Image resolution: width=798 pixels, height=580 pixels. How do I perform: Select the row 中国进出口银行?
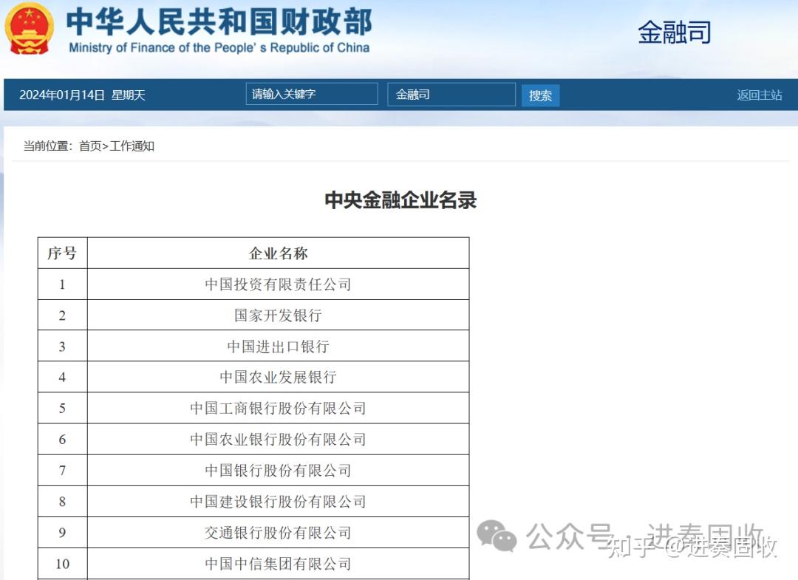(x=253, y=346)
